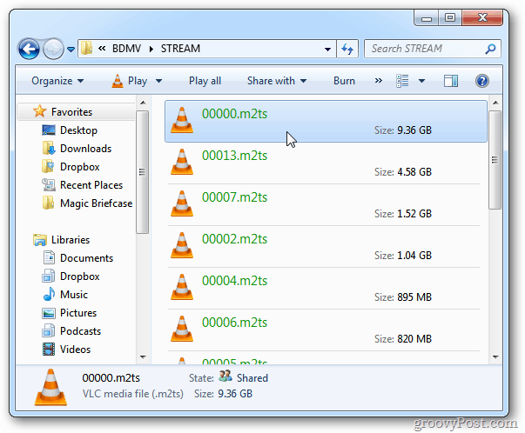Open Desktop in Favorites

(x=78, y=130)
